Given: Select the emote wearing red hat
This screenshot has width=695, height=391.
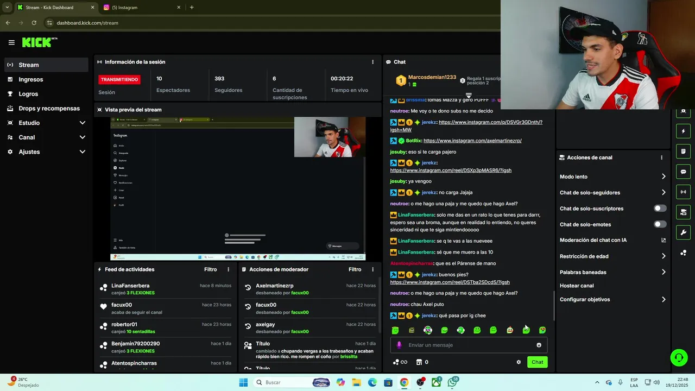Looking at the screenshot, I should coord(510,330).
